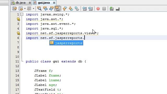Click Toggle Bookmark icon
Screen dimensions: 167x94
pyautogui.click(x=77, y=9)
